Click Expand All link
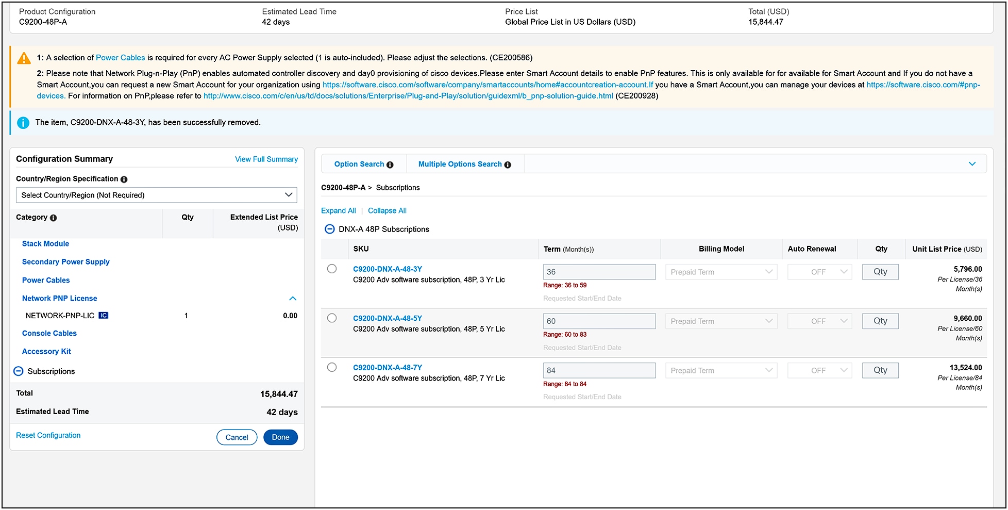This screenshot has height=510, width=1008. tap(338, 211)
